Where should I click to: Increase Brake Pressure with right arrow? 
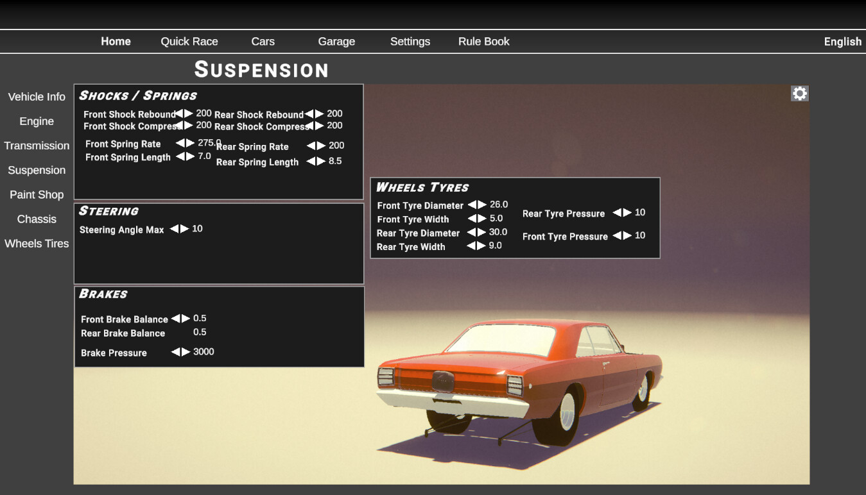point(186,352)
